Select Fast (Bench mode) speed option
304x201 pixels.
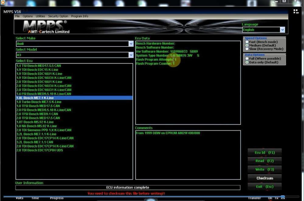tap(247, 42)
